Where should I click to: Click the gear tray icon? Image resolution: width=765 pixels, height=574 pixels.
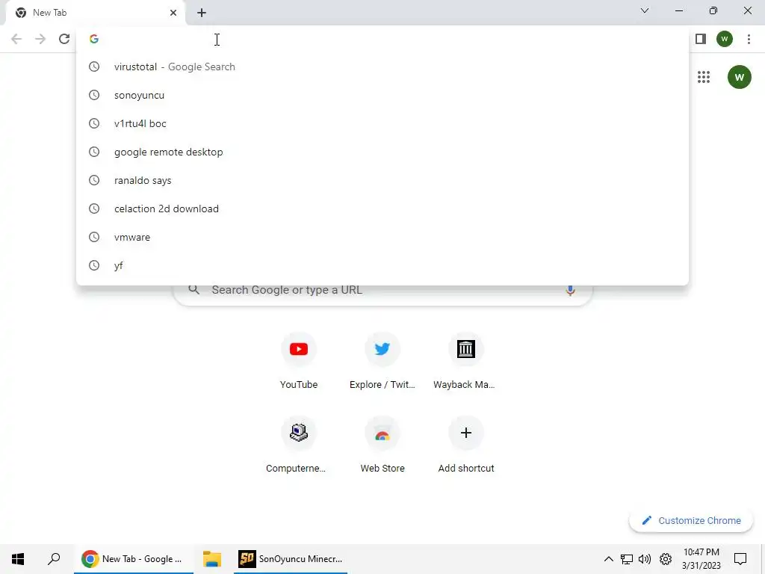click(x=666, y=559)
